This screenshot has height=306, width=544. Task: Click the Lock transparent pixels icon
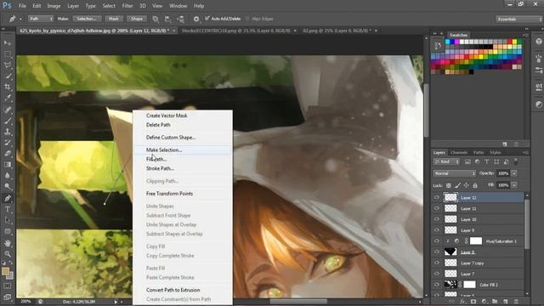coord(449,185)
